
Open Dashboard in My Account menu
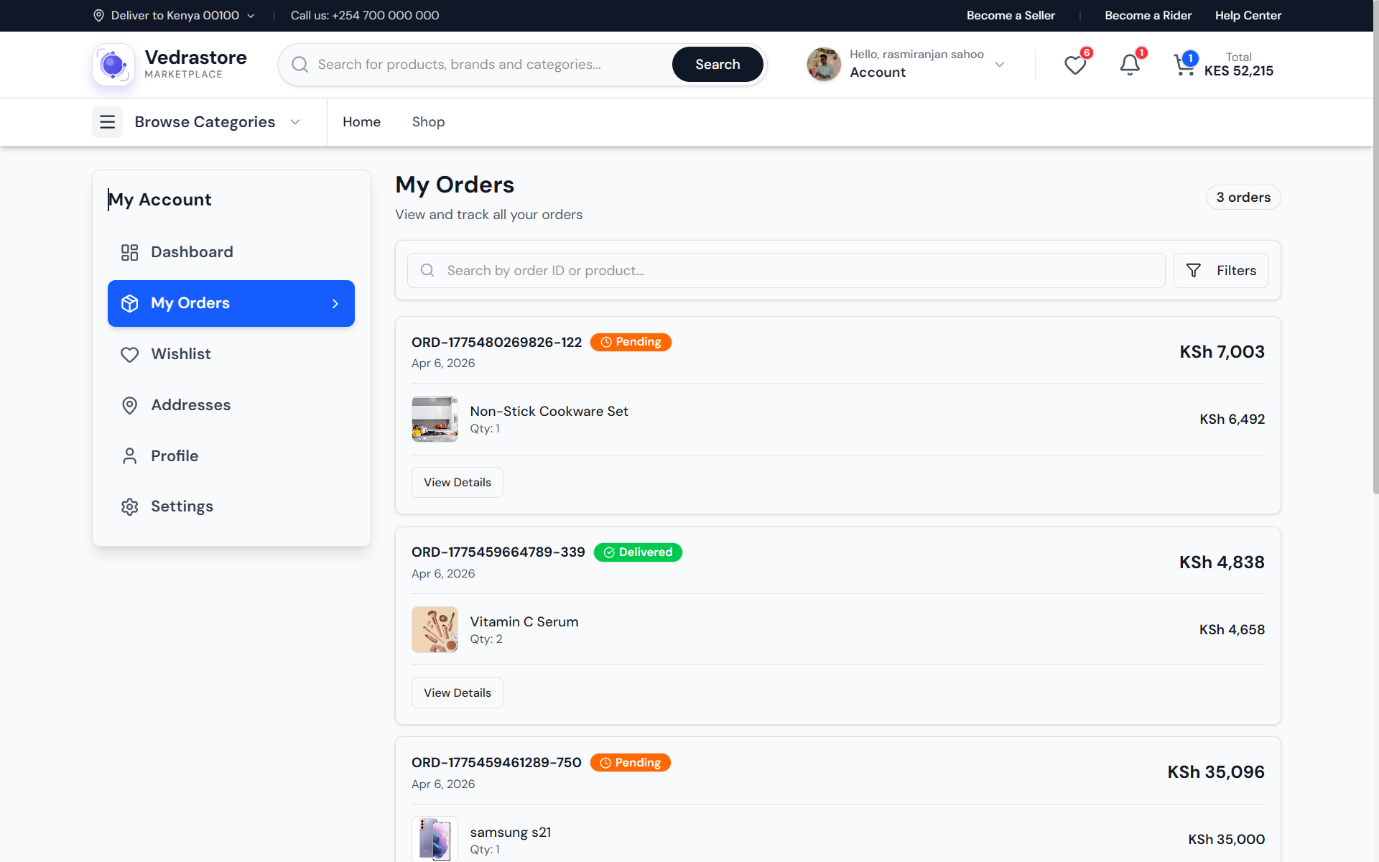pos(231,252)
